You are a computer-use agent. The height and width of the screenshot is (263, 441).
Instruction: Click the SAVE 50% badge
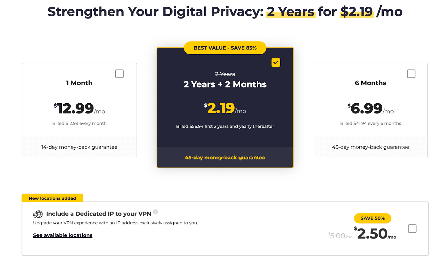(372, 218)
